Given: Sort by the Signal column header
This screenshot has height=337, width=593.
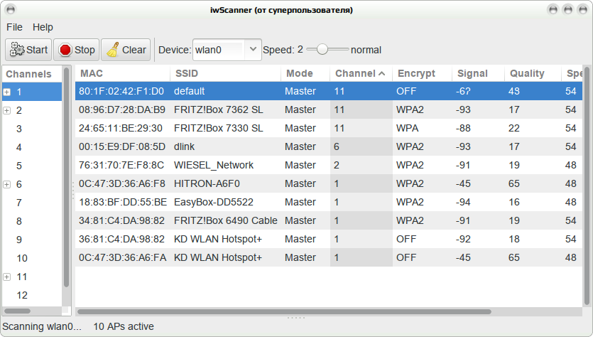Looking at the screenshot, I should (x=478, y=73).
